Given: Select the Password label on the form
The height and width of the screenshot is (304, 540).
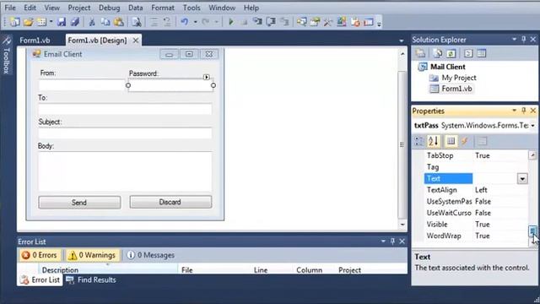Looking at the screenshot, I should [x=143, y=73].
